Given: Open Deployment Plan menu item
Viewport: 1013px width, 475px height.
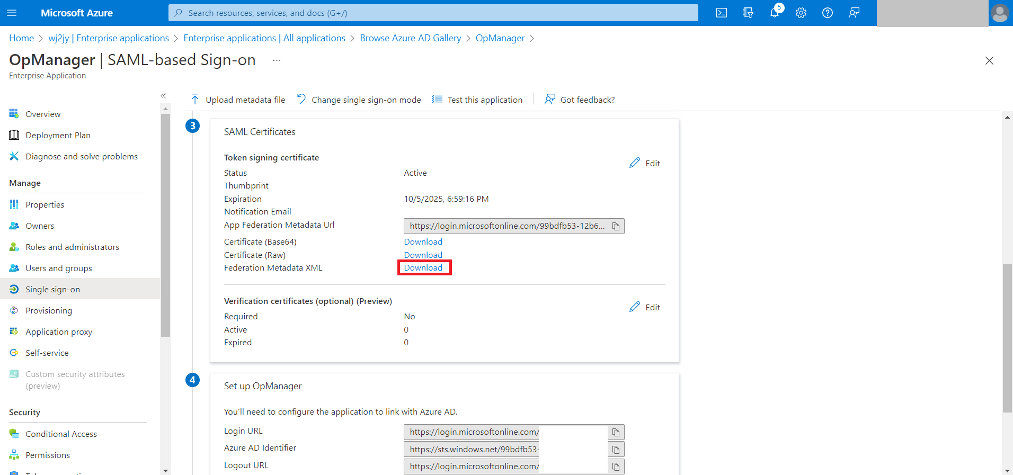Looking at the screenshot, I should point(58,135).
